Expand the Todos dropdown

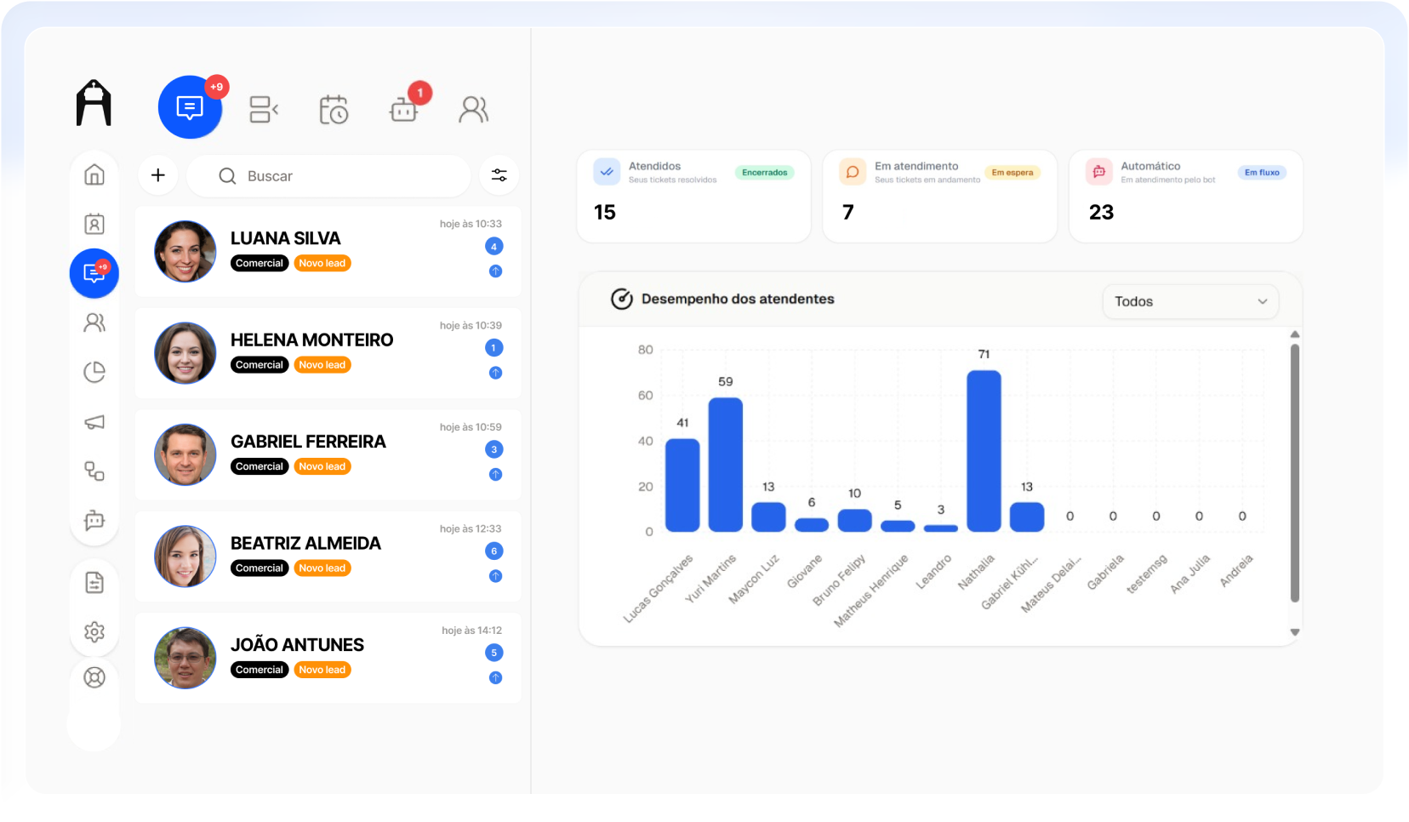point(1190,301)
